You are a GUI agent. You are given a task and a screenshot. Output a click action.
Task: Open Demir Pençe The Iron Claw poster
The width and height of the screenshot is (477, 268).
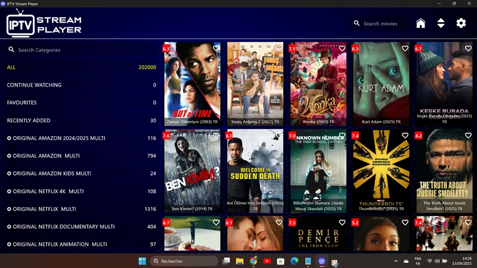click(318, 233)
